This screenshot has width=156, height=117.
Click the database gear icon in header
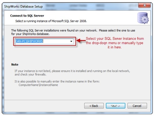tap(143, 18)
